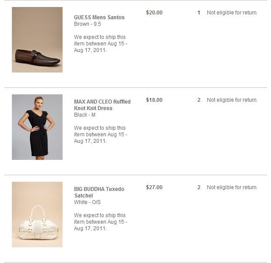Click the Brown - 9.5 size text
Screen dimensions: 271x263
click(88, 24)
